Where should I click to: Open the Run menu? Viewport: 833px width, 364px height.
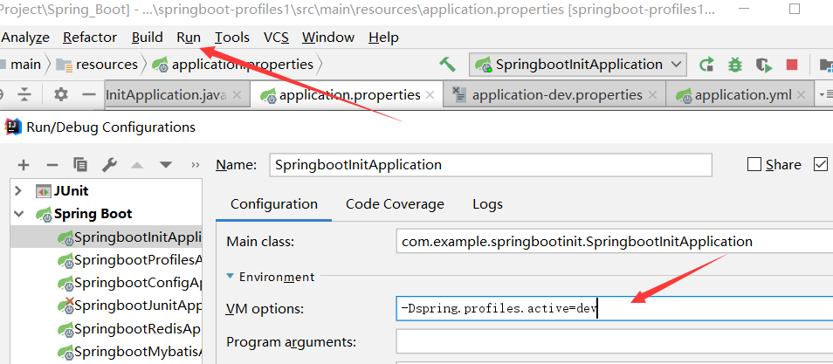click(189, 38)
